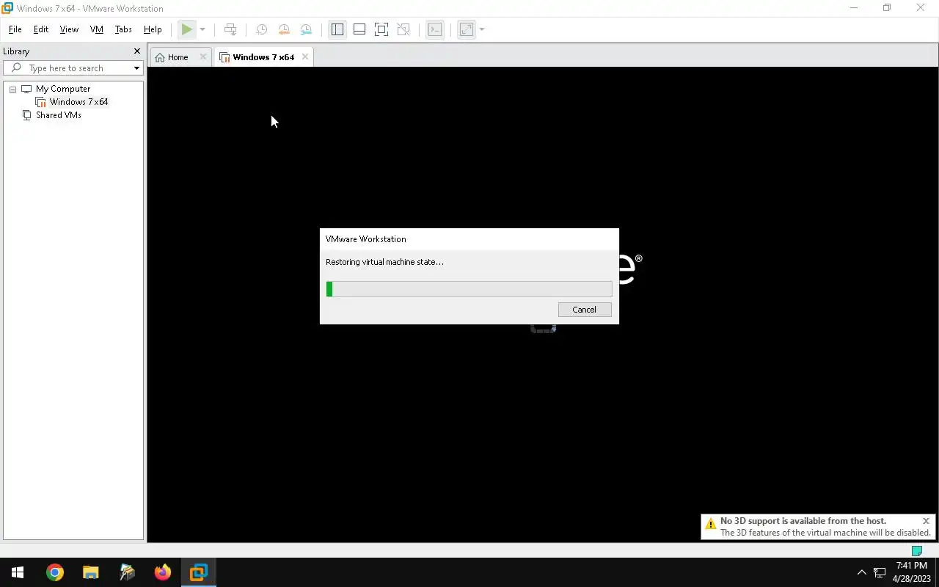Open the Windows Start menu
The width and height of the screenshot is (939, 587).
(x=18, y=572)
